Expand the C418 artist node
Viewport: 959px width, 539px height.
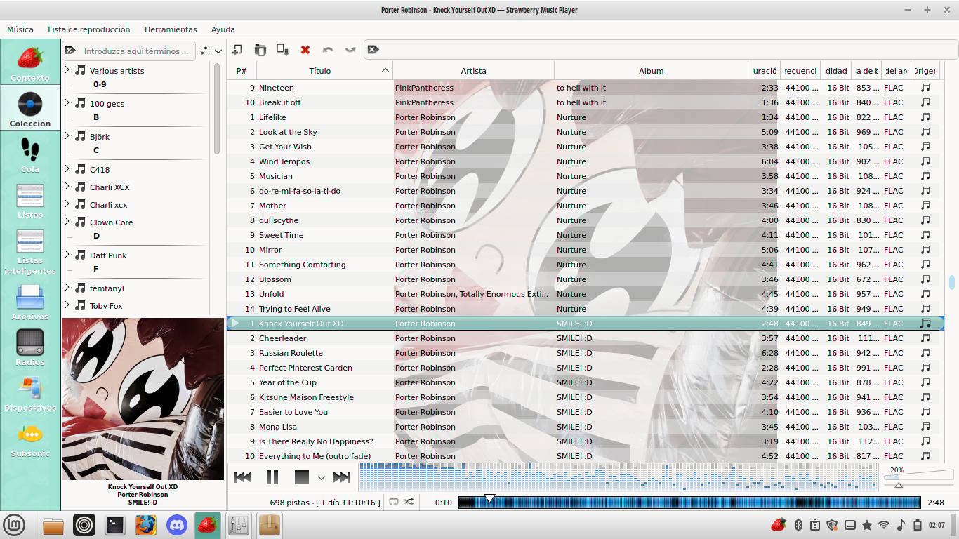[x=67, y=169]
